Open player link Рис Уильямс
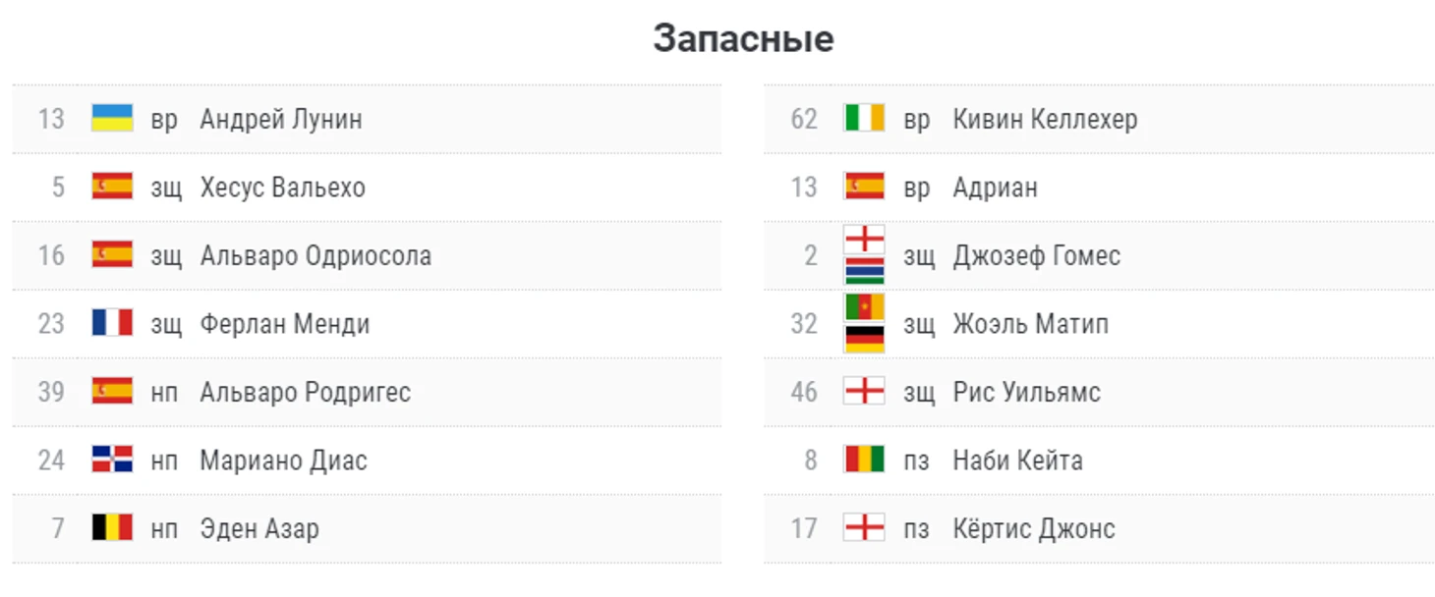 coord(1026,392)
